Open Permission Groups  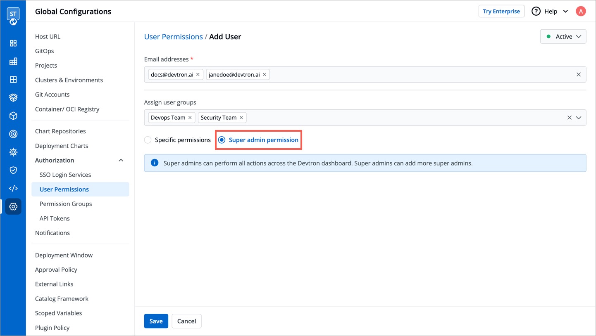pyautogui.click(x=66, y=204)
